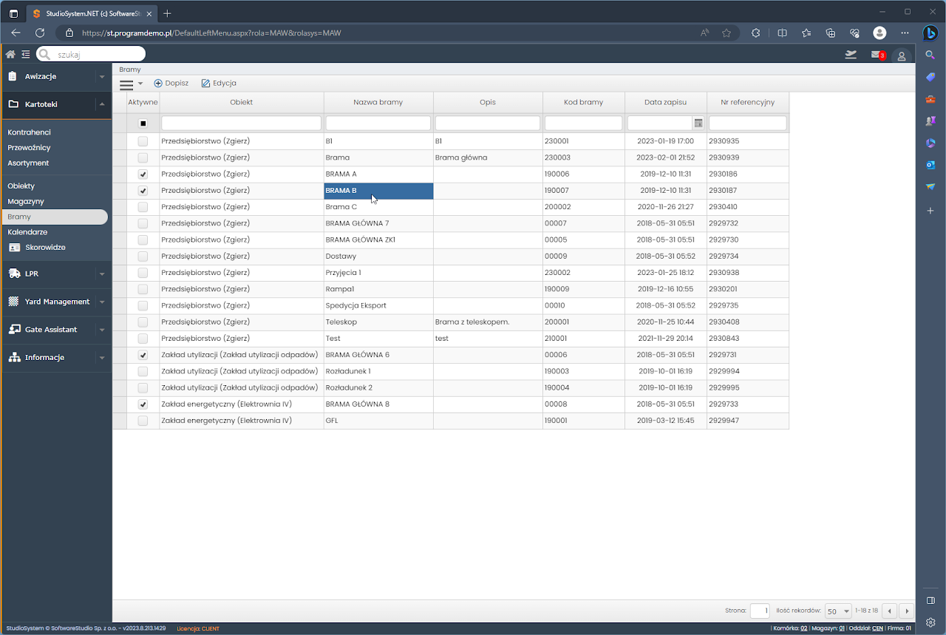
Task: Select Kontrahenci from the Kartoteki menu
Action: click(x=29, y=132)
